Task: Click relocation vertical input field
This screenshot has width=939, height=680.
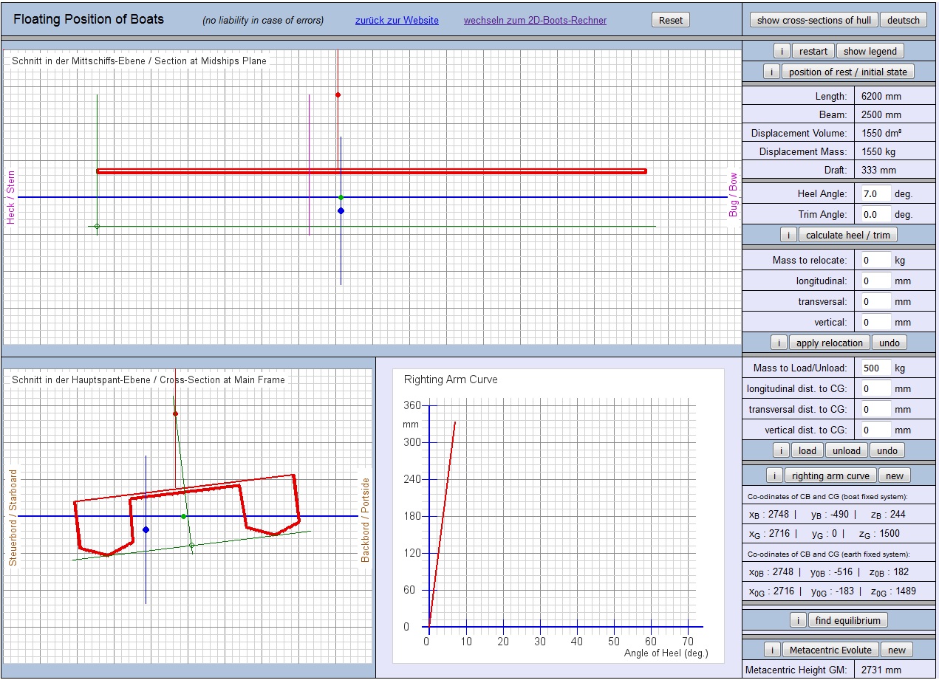Action: [875, 323]
